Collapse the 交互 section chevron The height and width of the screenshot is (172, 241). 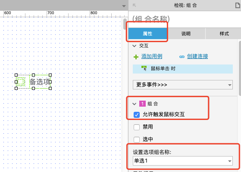coord(135,46)
